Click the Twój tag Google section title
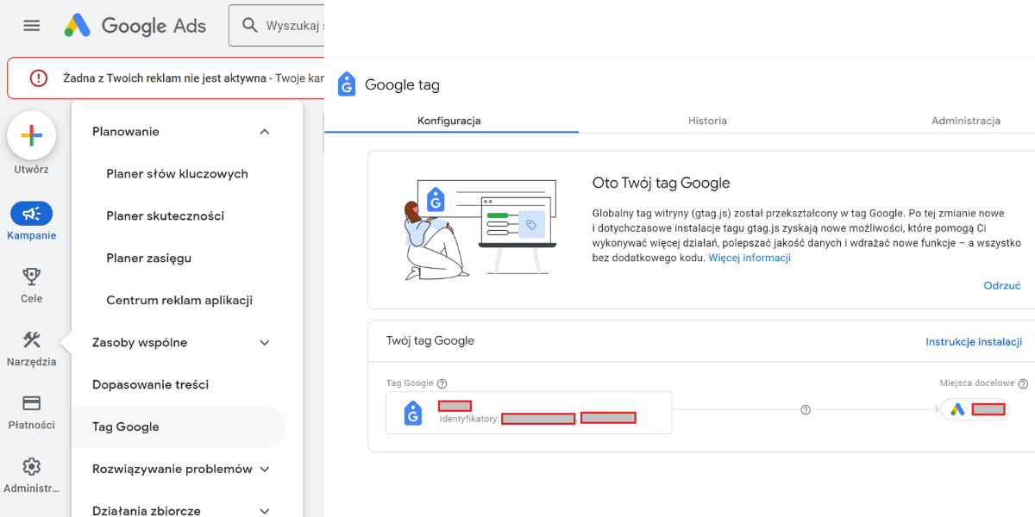Viewport: 1035px width, 517px height. tap(430, 340)
